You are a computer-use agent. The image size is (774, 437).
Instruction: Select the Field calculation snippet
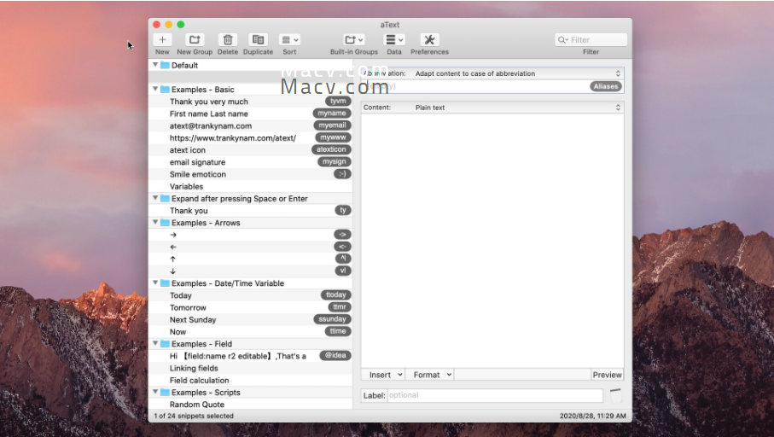click(250, 380)
